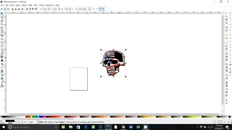The image size is (232, 130).
Task: Select the Zoom magnifier tool
Action: (2, 24)
